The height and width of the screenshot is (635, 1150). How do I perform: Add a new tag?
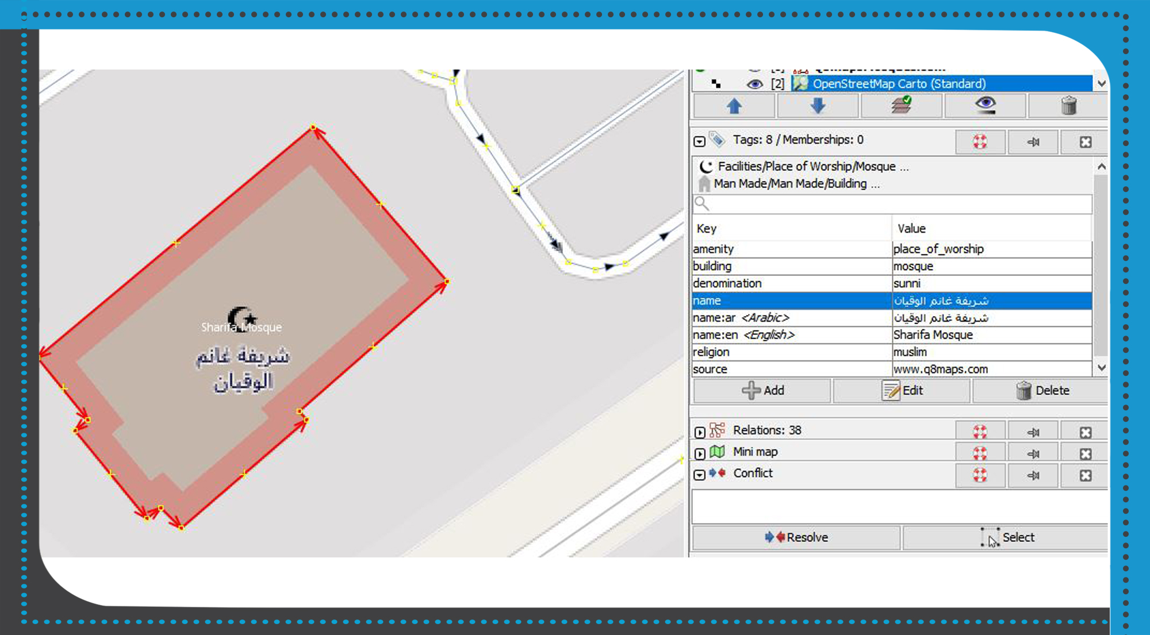(762, 391)
